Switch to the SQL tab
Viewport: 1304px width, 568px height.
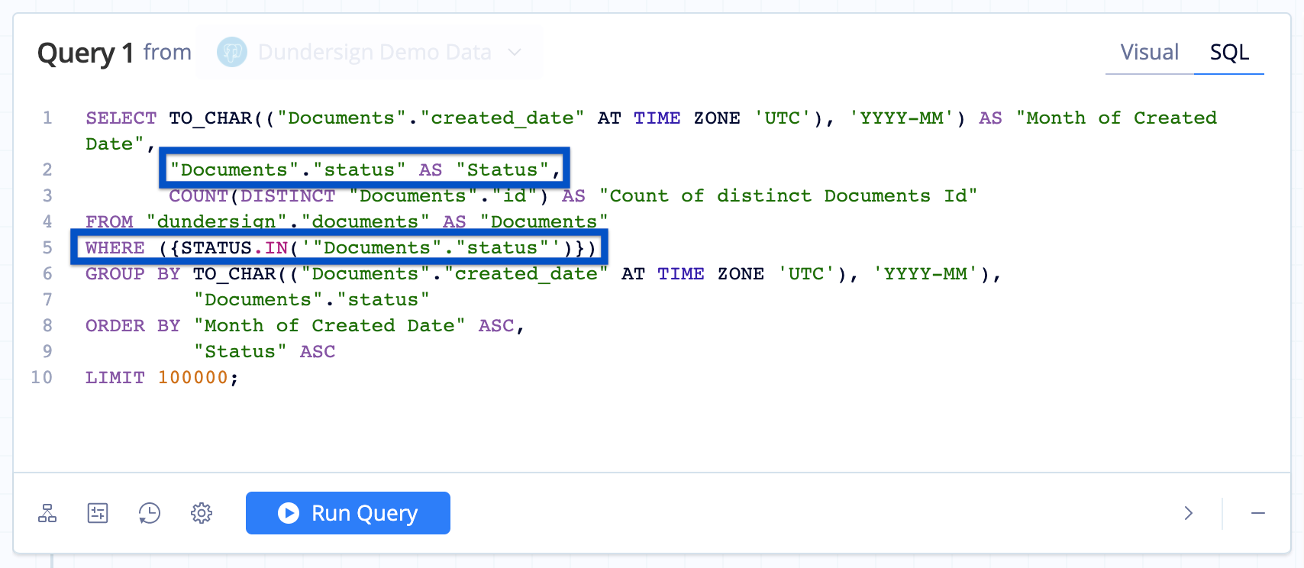1229,52
